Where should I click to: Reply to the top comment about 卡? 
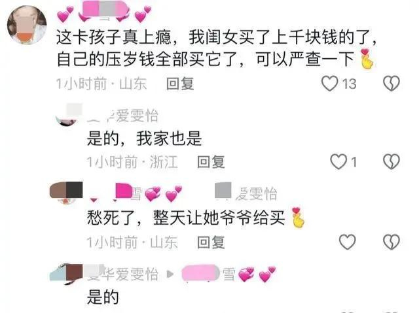180,84
